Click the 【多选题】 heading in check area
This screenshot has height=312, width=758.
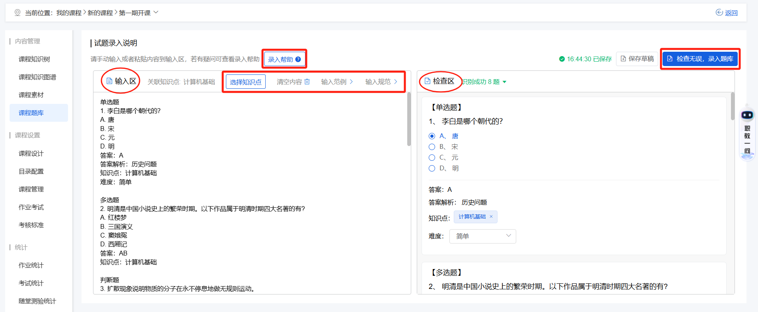[x=446, y=273]
